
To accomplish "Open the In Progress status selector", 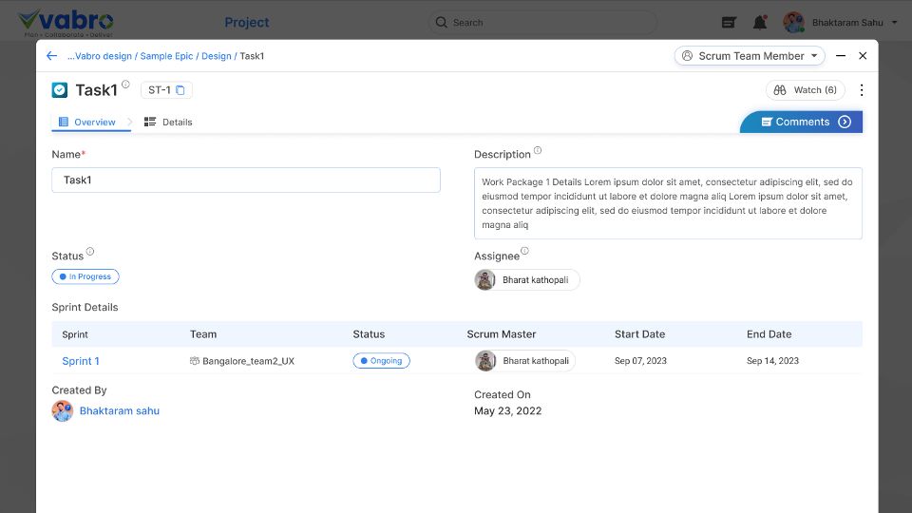I will pos(85,276).
